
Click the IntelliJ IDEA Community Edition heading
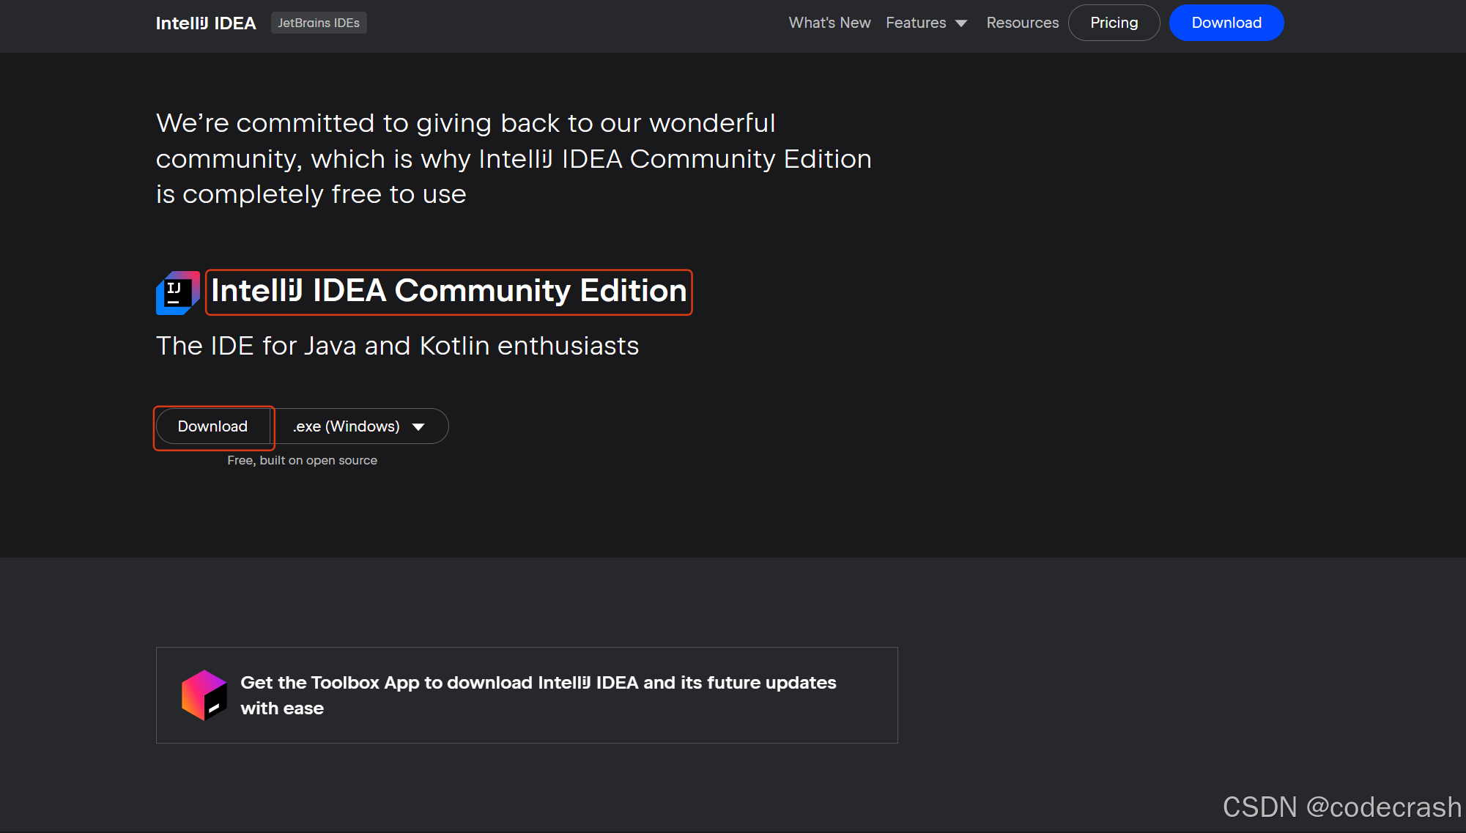[x=449, y=292]
